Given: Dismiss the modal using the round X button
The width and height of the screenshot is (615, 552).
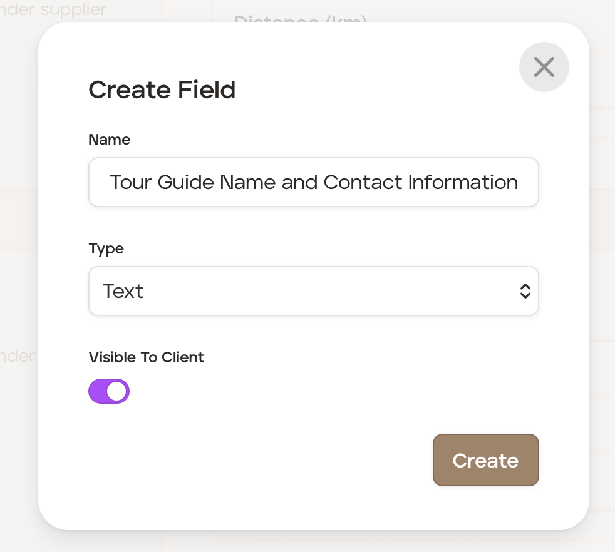Looking at the screenshot, I should (544, 67).
